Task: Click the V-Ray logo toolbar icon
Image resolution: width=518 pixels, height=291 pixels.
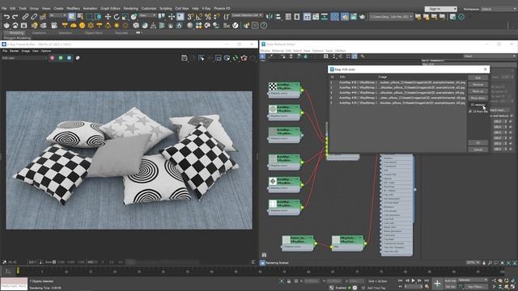Action: coord(236,25)
